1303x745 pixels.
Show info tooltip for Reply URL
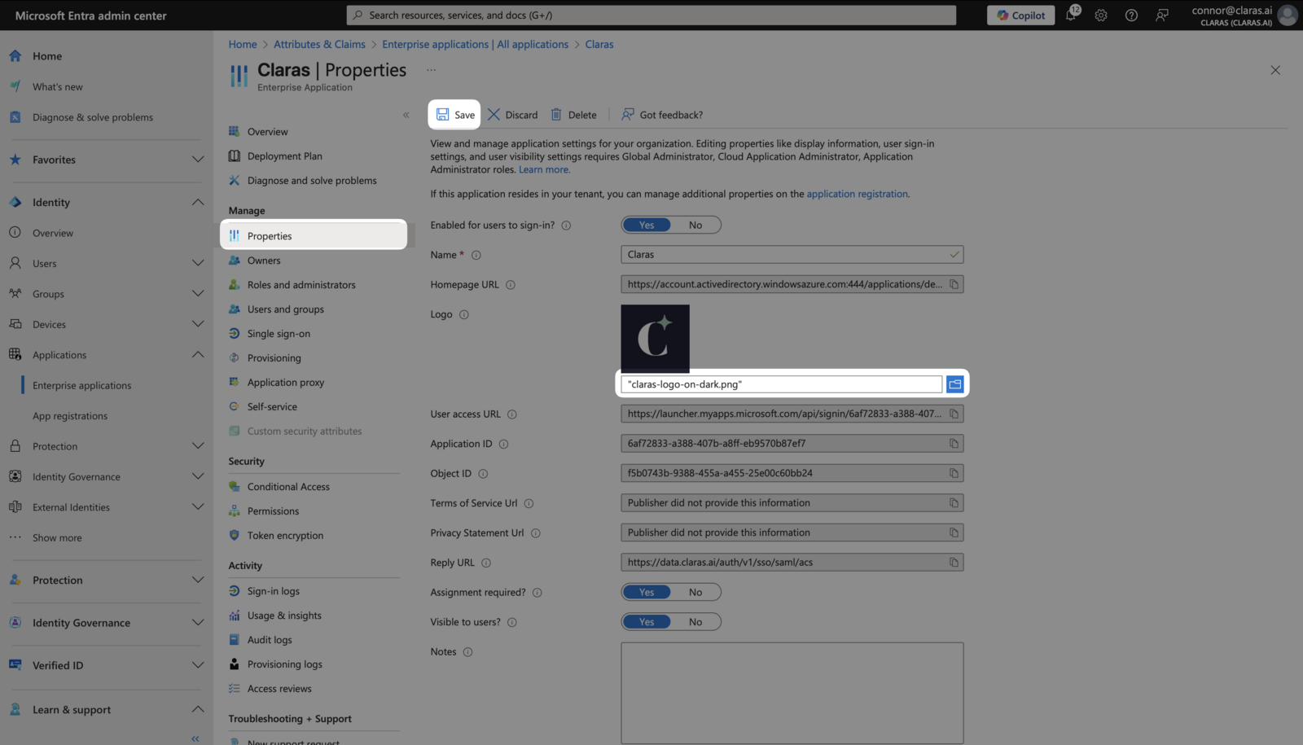(x=486, y=563)
